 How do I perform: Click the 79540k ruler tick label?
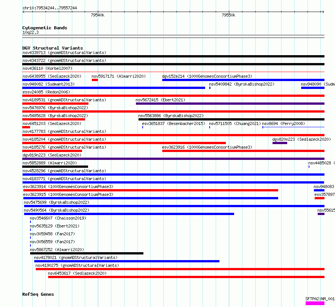tap(97, 15)
